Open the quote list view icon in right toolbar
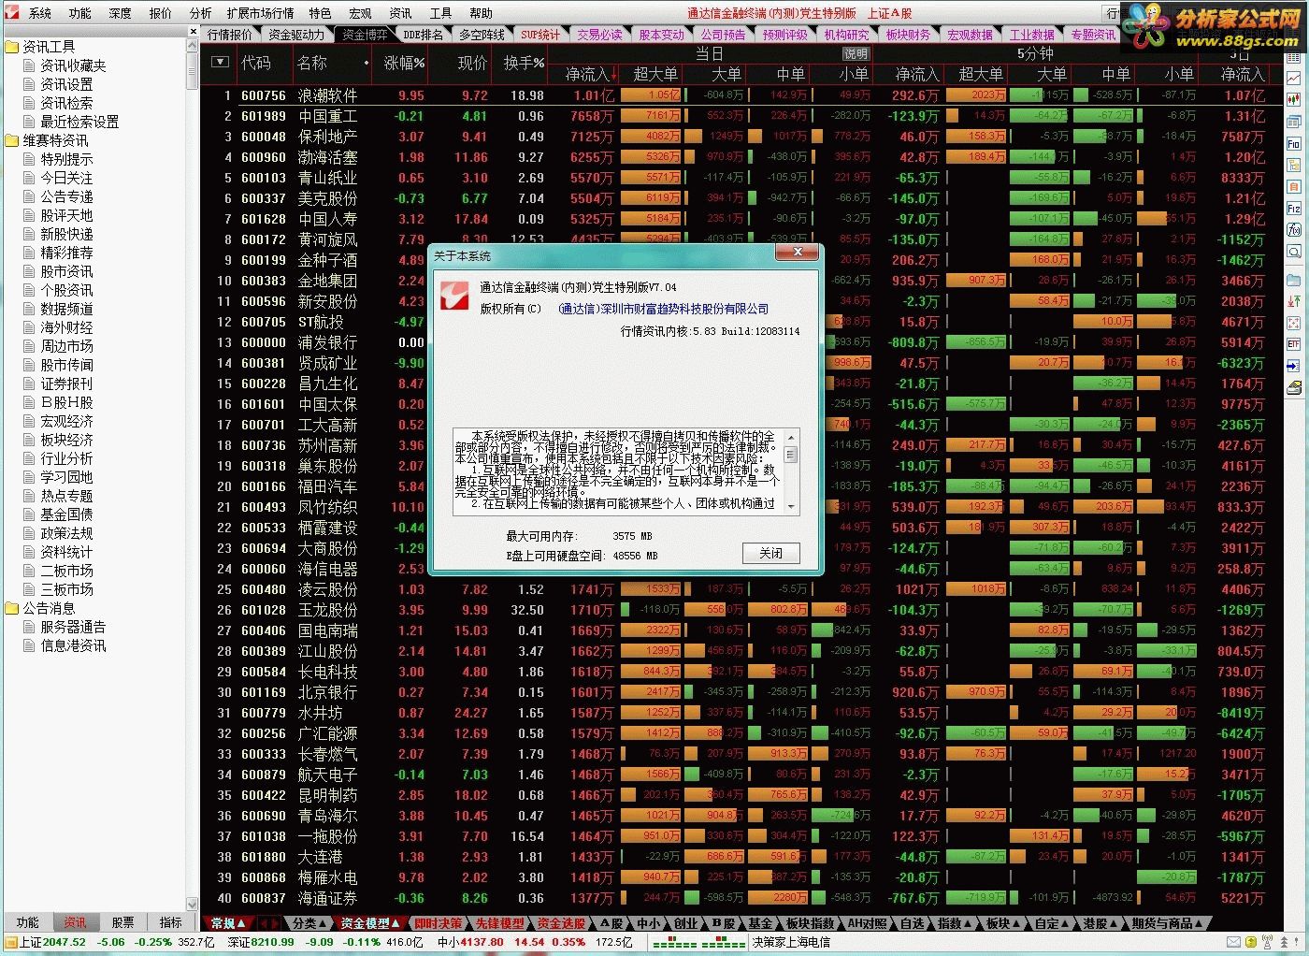The image size is (1309, 956). point(1294,57)
